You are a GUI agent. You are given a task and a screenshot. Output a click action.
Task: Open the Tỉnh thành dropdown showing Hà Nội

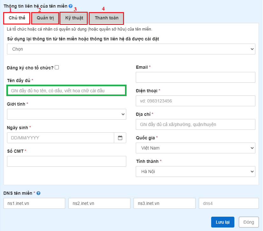pos(196,171)
